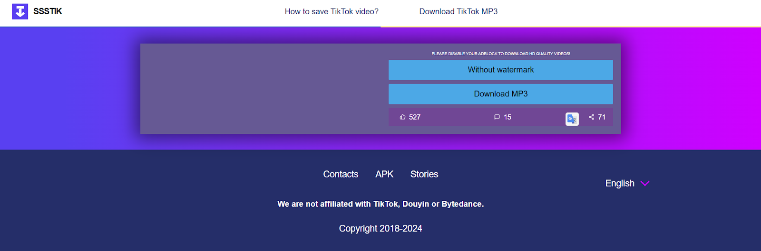Click the not affiliated with TikTok disclaimer
This screenshot has height=251, width=761.
click(380, 204)
